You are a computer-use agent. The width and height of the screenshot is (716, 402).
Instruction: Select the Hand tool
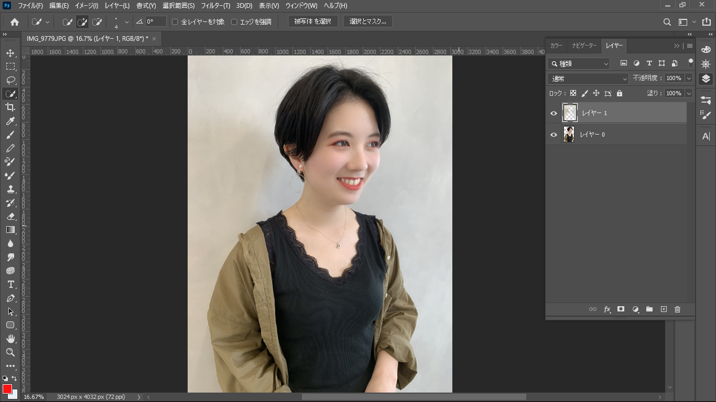10,339
